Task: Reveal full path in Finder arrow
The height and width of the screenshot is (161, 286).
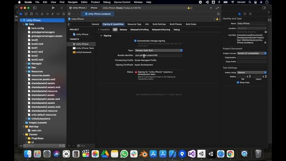Action: (x=265, y=42)
